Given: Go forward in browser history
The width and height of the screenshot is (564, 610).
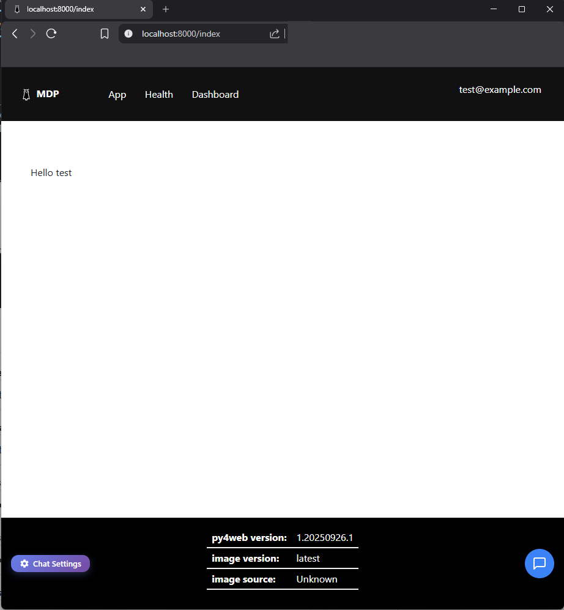Looking at the screenshot, I should click(x=33, y=34).
